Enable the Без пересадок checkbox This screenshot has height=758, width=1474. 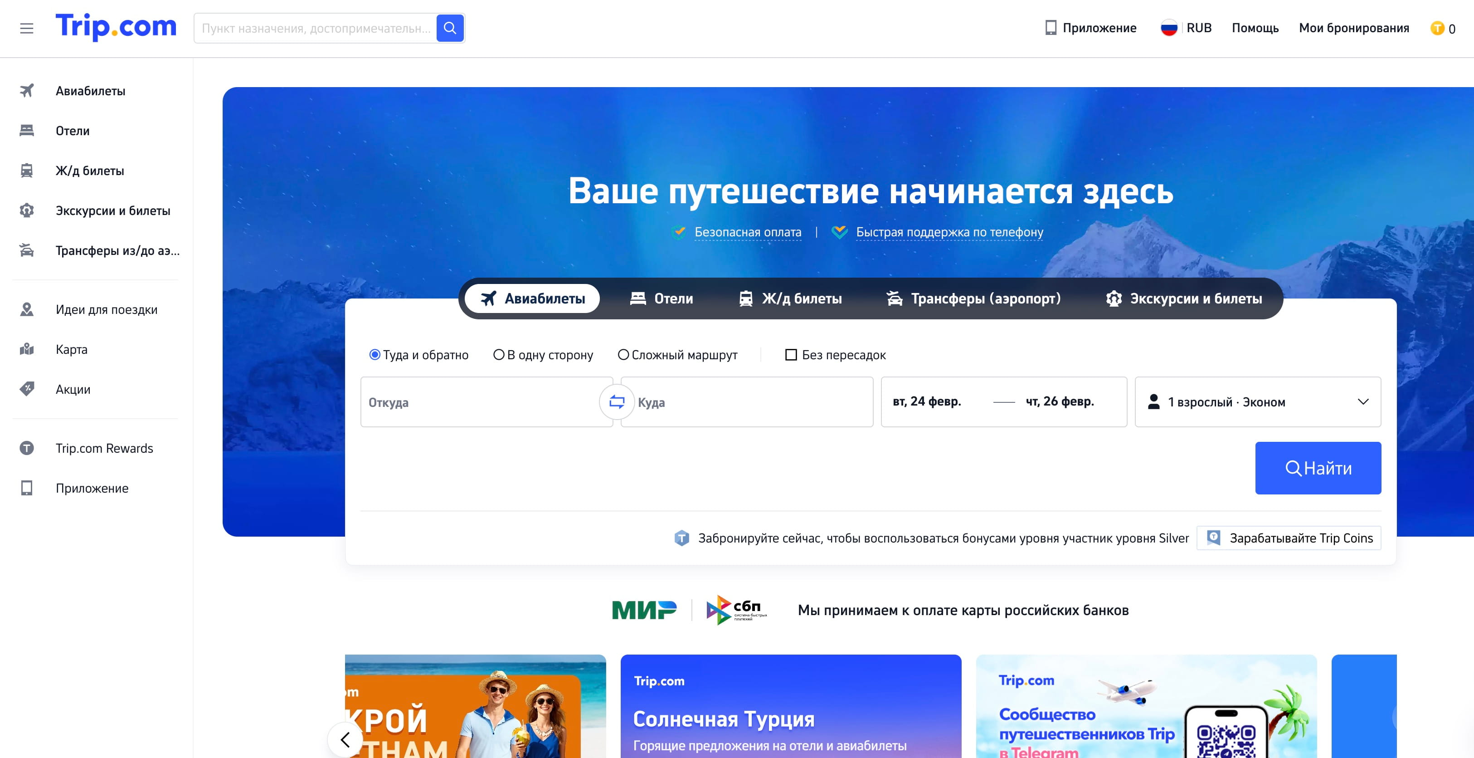pos(791,355)
